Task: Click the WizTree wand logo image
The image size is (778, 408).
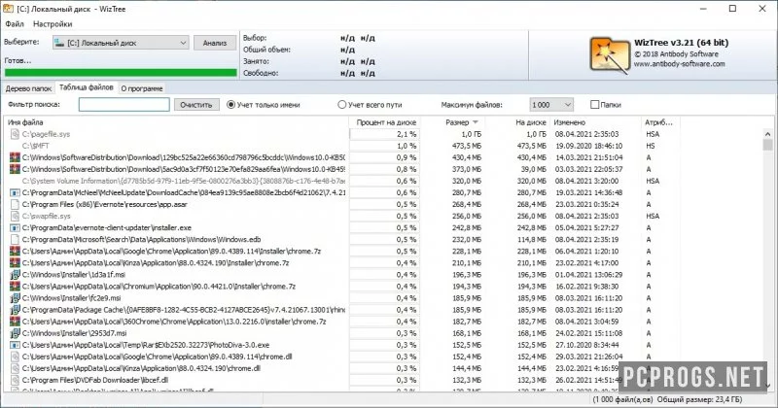Action: (611, 54)
